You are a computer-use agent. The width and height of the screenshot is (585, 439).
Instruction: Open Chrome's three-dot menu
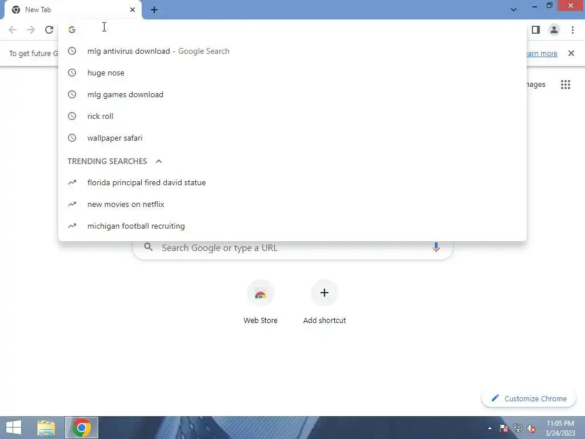[572, 30]
